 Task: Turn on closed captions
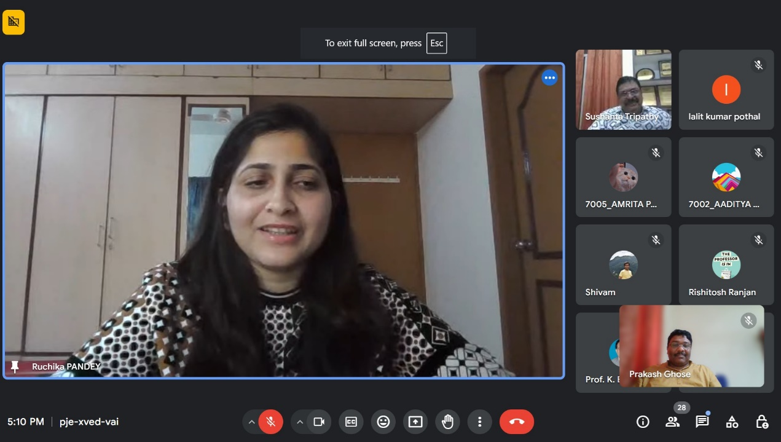coord(351,422)
